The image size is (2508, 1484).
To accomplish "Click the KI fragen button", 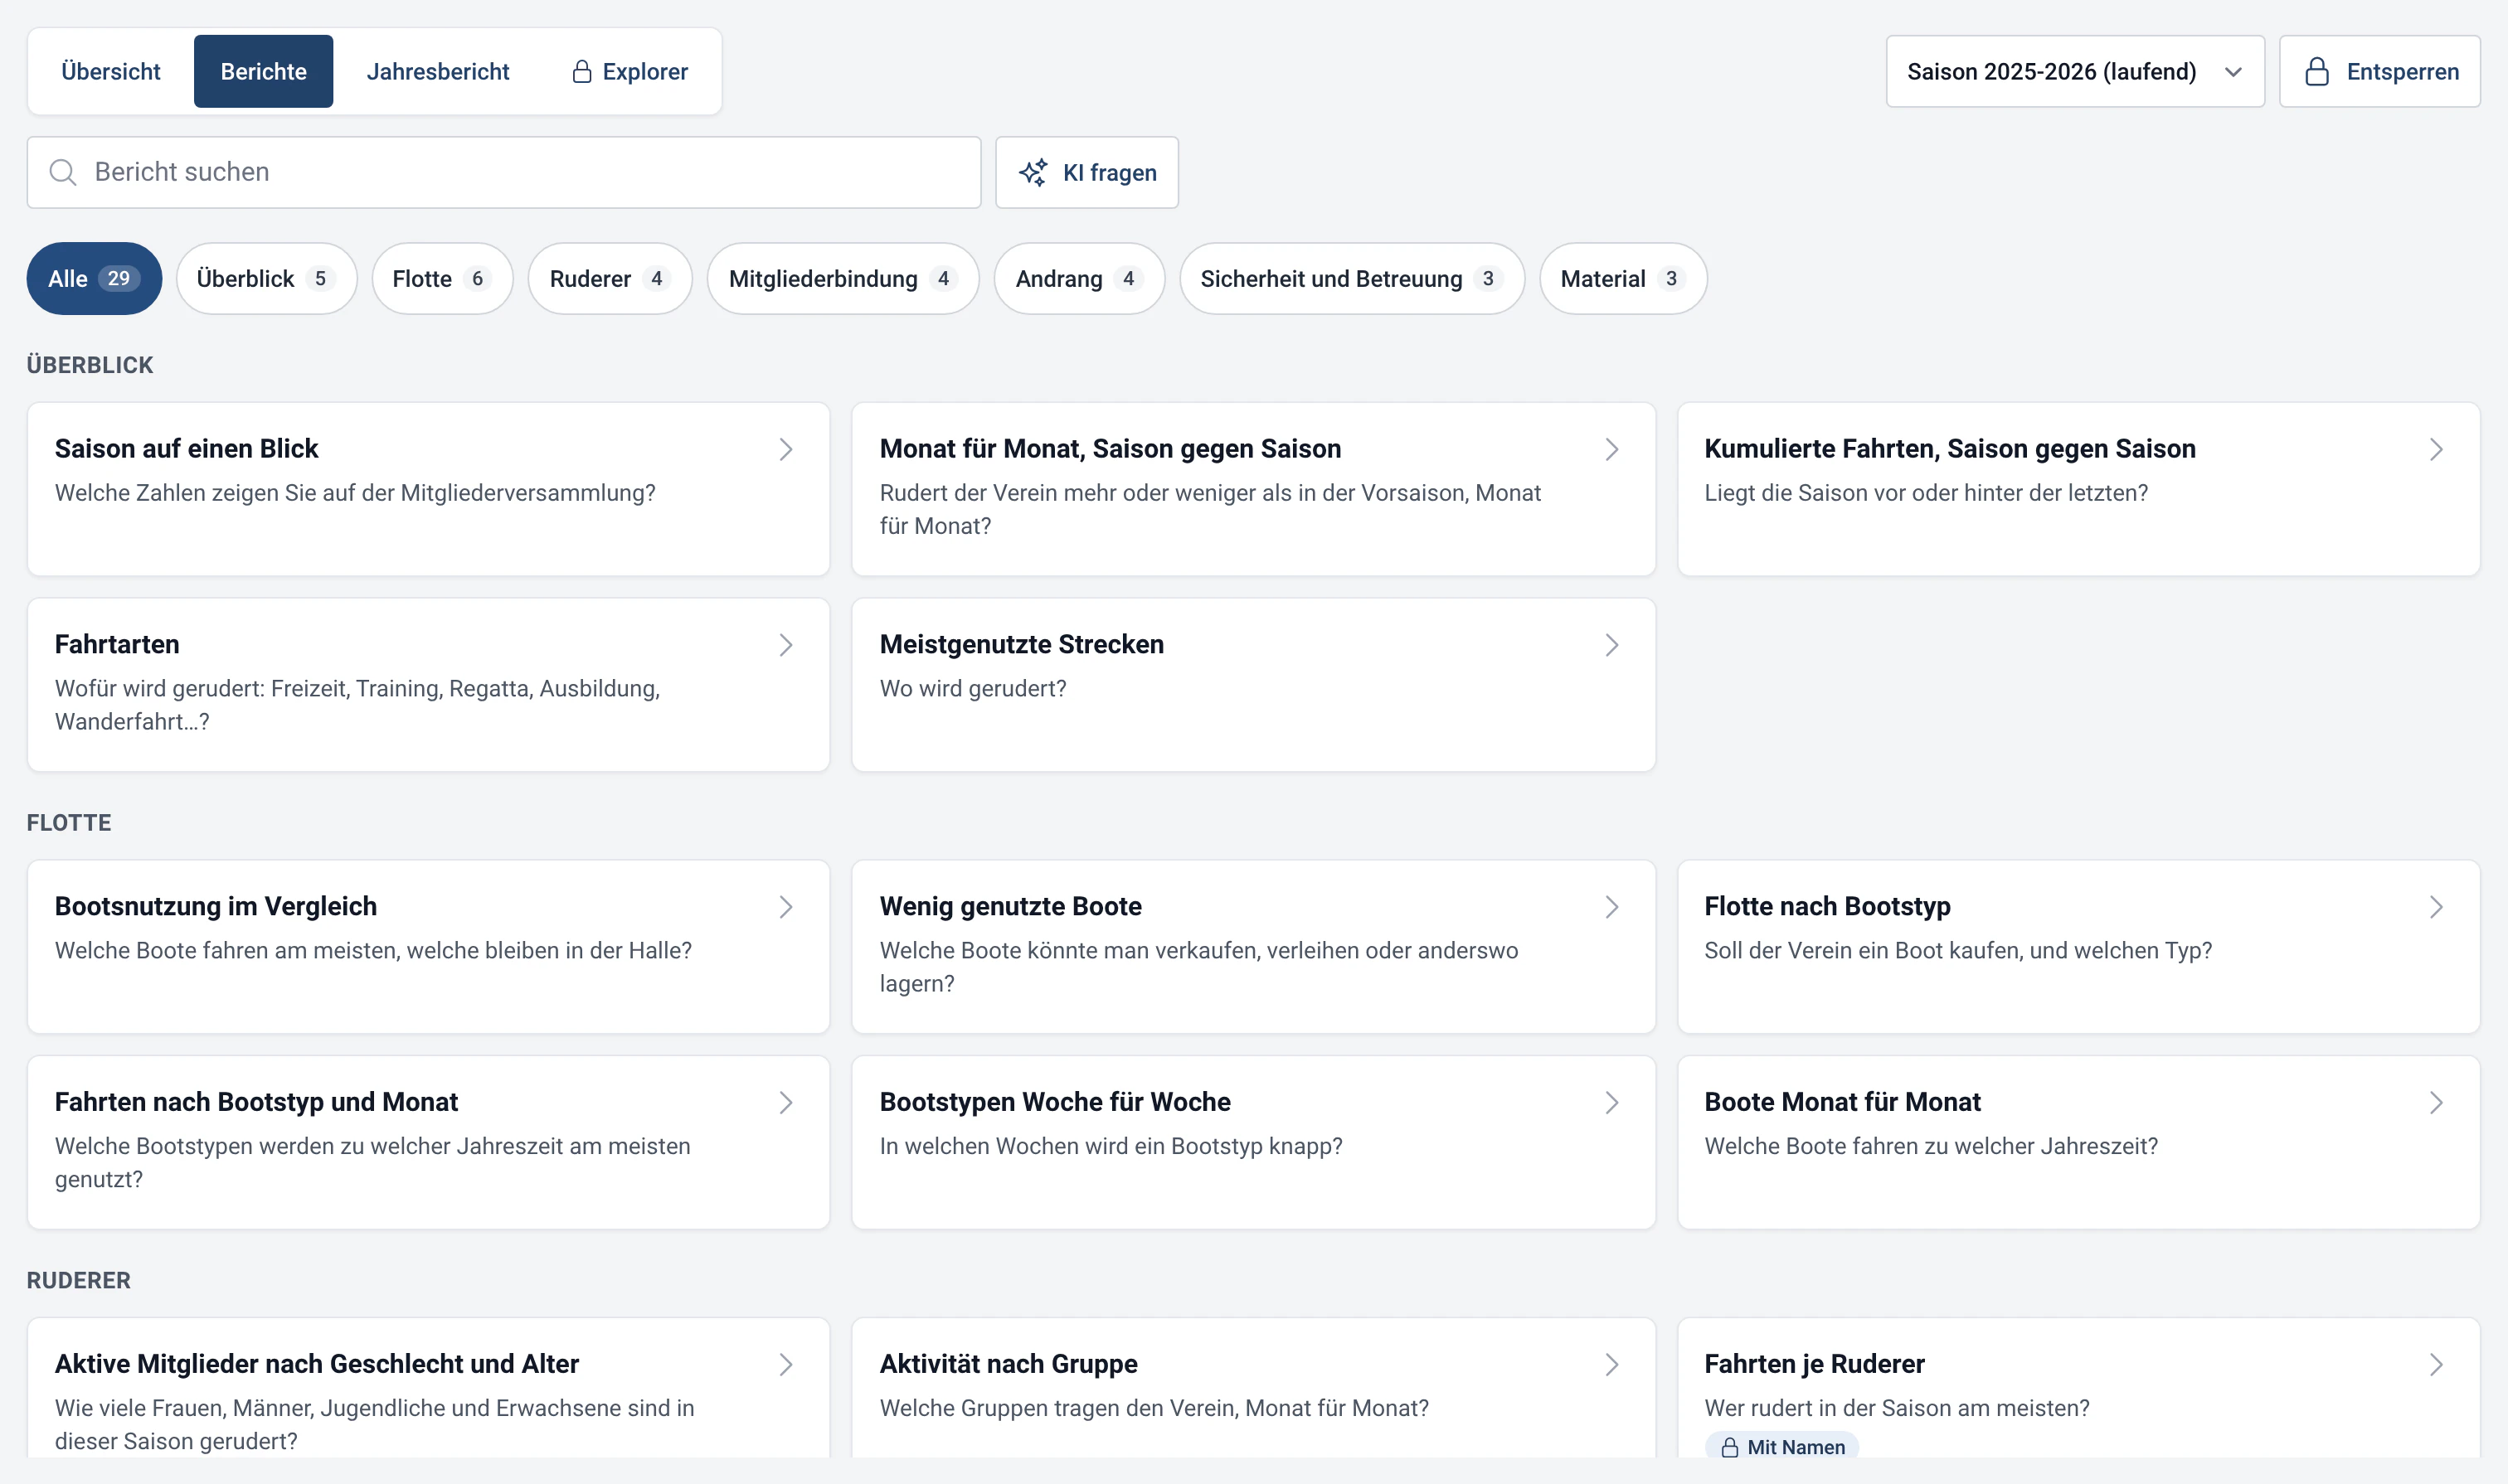I will (x=1086, y=172).
